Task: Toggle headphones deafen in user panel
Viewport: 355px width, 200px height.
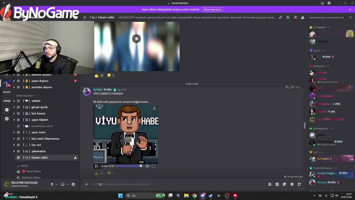Action: [x=63, y=184]
